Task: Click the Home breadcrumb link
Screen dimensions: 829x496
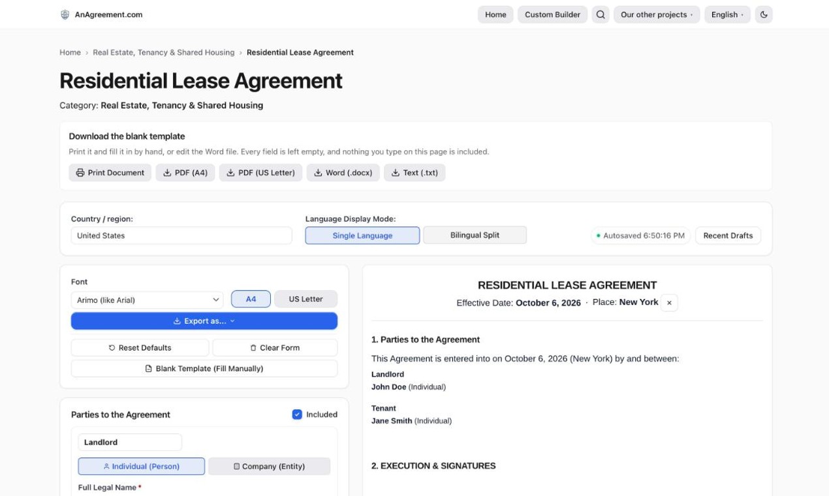Action: tap(70, 52)
